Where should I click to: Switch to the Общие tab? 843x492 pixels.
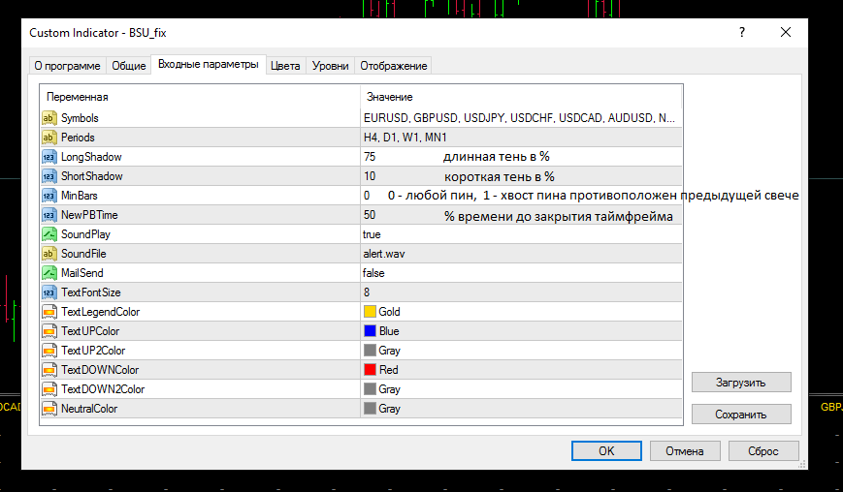(128, 66)
